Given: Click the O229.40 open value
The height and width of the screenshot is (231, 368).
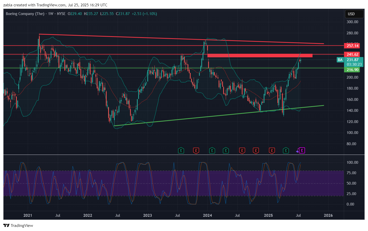Looking at the screenshot, I should [75, 14].
